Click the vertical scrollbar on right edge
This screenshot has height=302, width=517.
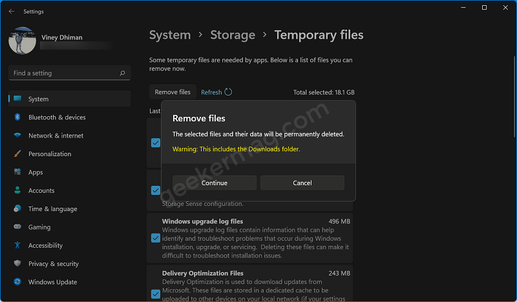coord(514,97)
